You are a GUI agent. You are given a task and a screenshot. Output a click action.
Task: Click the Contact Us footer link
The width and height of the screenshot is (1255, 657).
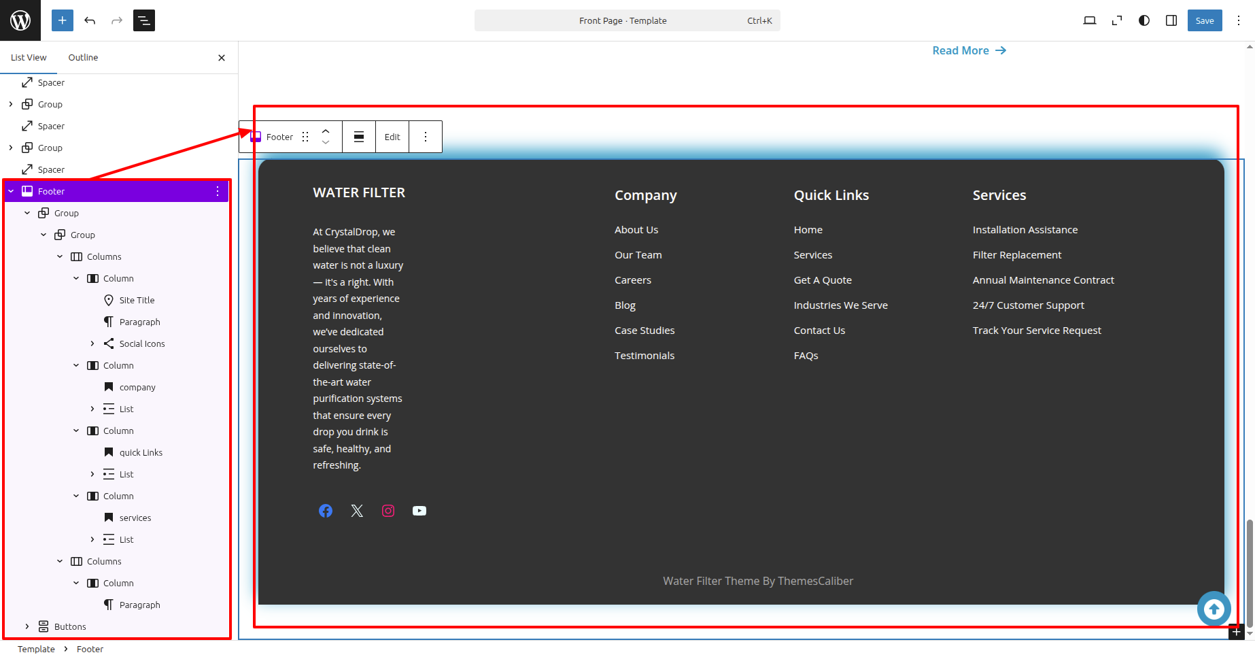point(819,331)
